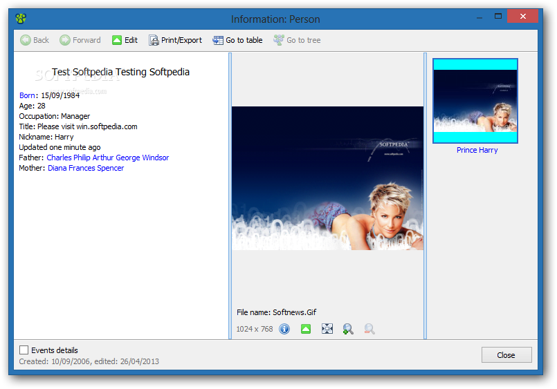The width and height of the screenshot is (557, 389).
Task: Click the Title: Please visit win.softpedia.com line
Action: coord(78,126)
